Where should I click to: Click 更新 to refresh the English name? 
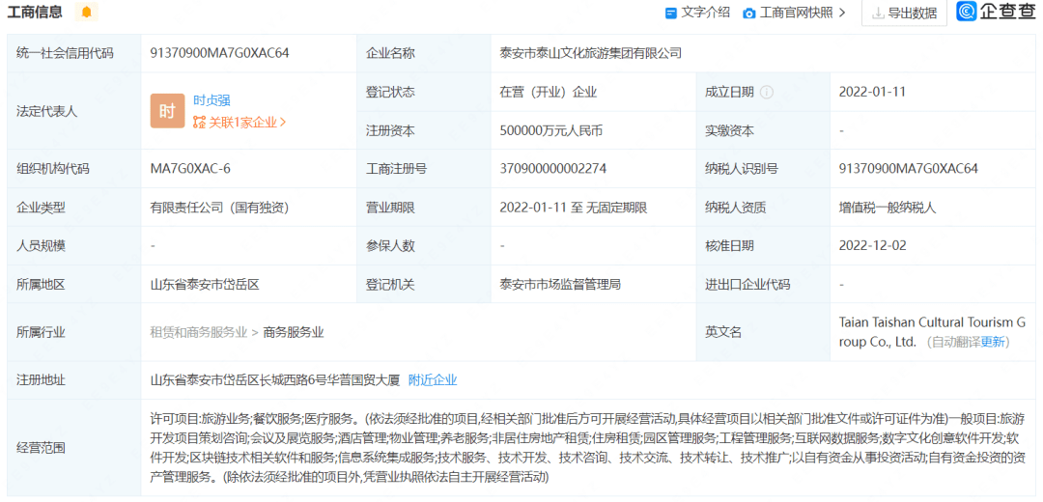coord(993,342)
